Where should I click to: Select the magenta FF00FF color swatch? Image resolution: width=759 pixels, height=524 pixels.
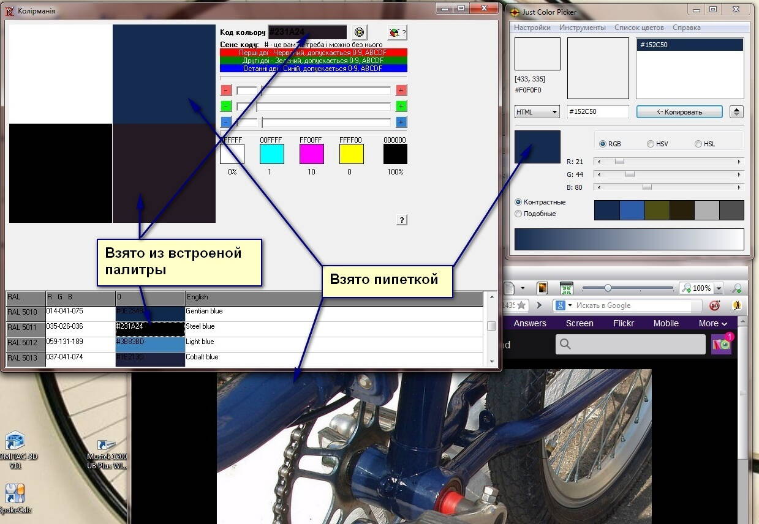[312, 154]
